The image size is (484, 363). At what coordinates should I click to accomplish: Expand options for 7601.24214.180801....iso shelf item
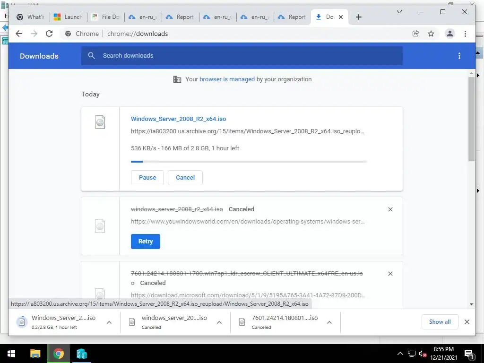(x=329, y=322)
